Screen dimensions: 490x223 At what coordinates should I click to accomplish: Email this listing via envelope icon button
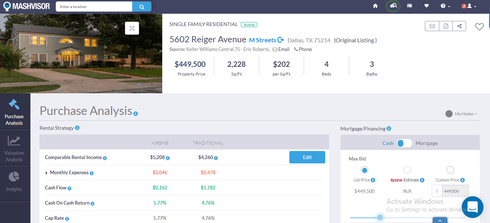click(x=432, y=26)
